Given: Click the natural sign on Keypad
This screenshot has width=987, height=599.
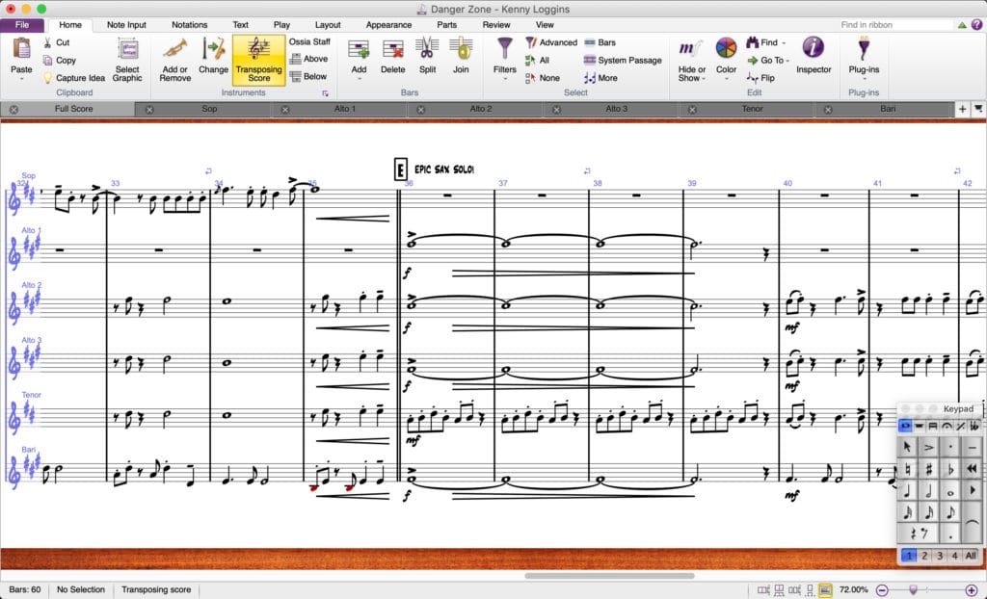Looking at the screenshot, I should (907, 469).
